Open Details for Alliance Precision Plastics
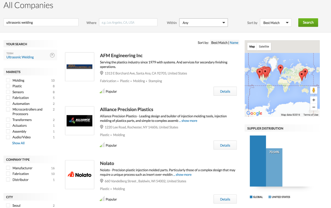Screen dimensions: 331x208 click(225, 145)
